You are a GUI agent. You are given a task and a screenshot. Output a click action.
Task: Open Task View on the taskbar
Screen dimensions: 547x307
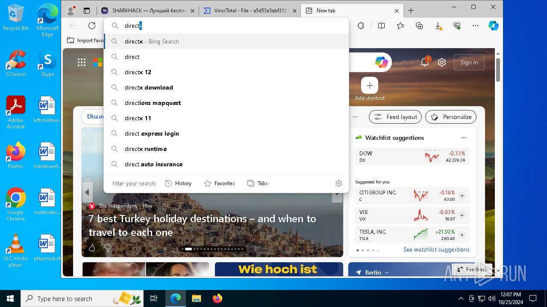point(154,298)
